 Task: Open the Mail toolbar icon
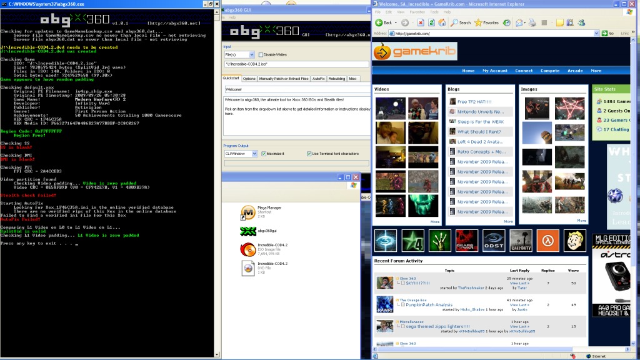point(519,23)
